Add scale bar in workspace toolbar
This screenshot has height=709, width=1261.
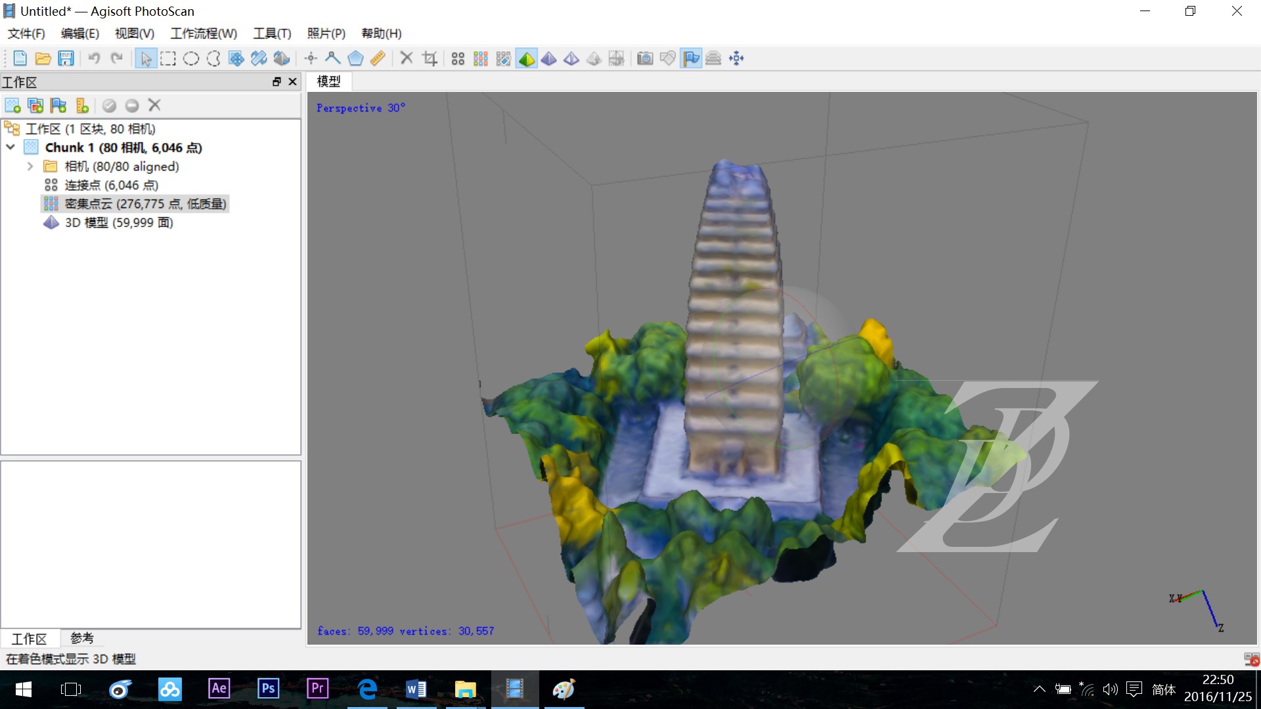coord(81,106)
